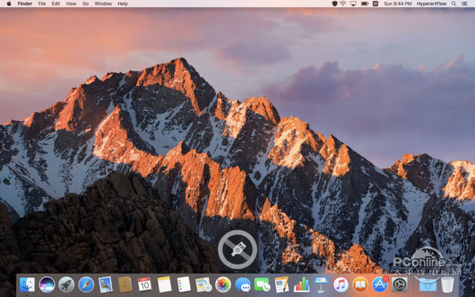Open iTunes music app

pyautogui.click(x=341, y=285)
